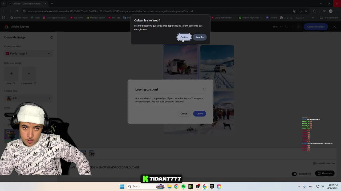Close the Adobe Express generate panel with X
This screenshot has height=191, width=341.
(x=335, y=27)
